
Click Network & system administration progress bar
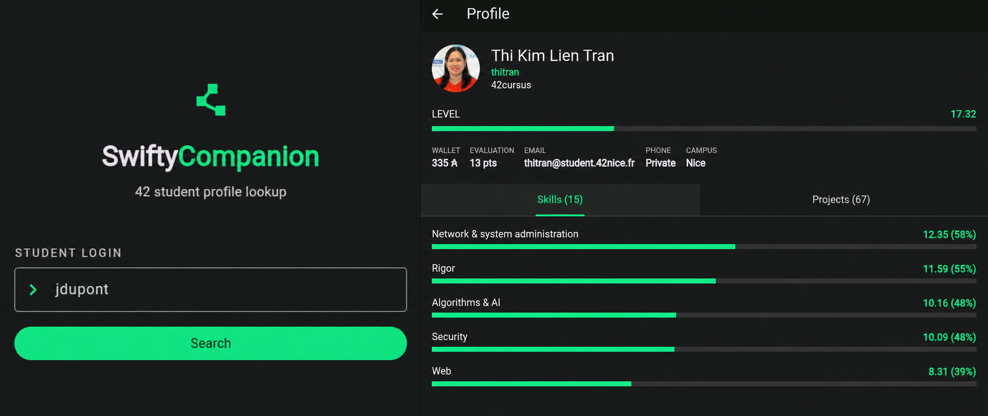(704, 247)
